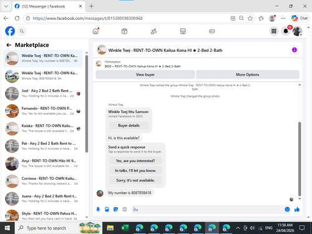Show hidden system tray icons chevron

coord(238,228)
